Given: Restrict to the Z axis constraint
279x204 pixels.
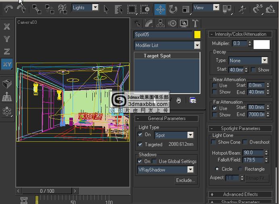Looking at the screenshot, I should coord(7,51).
